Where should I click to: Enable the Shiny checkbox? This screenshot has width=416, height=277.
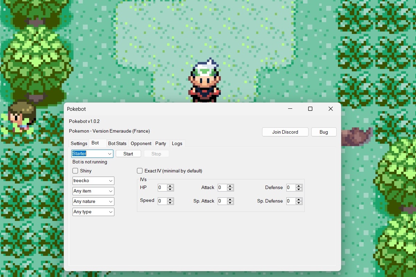coord(75,171)
